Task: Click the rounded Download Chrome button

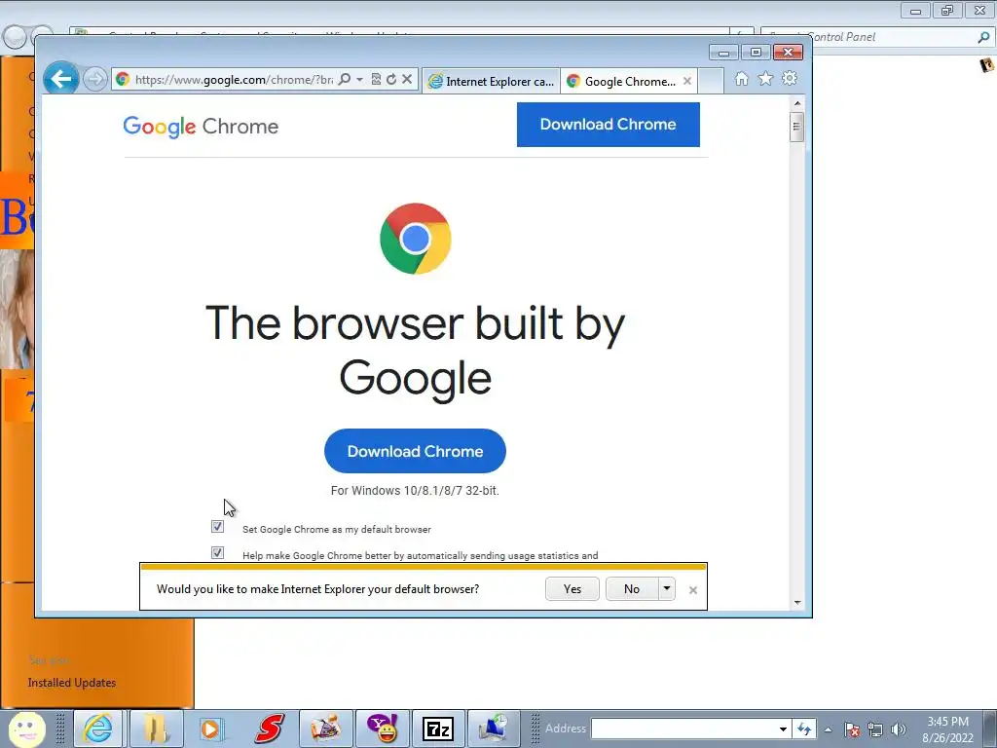Action: (415, 451)
